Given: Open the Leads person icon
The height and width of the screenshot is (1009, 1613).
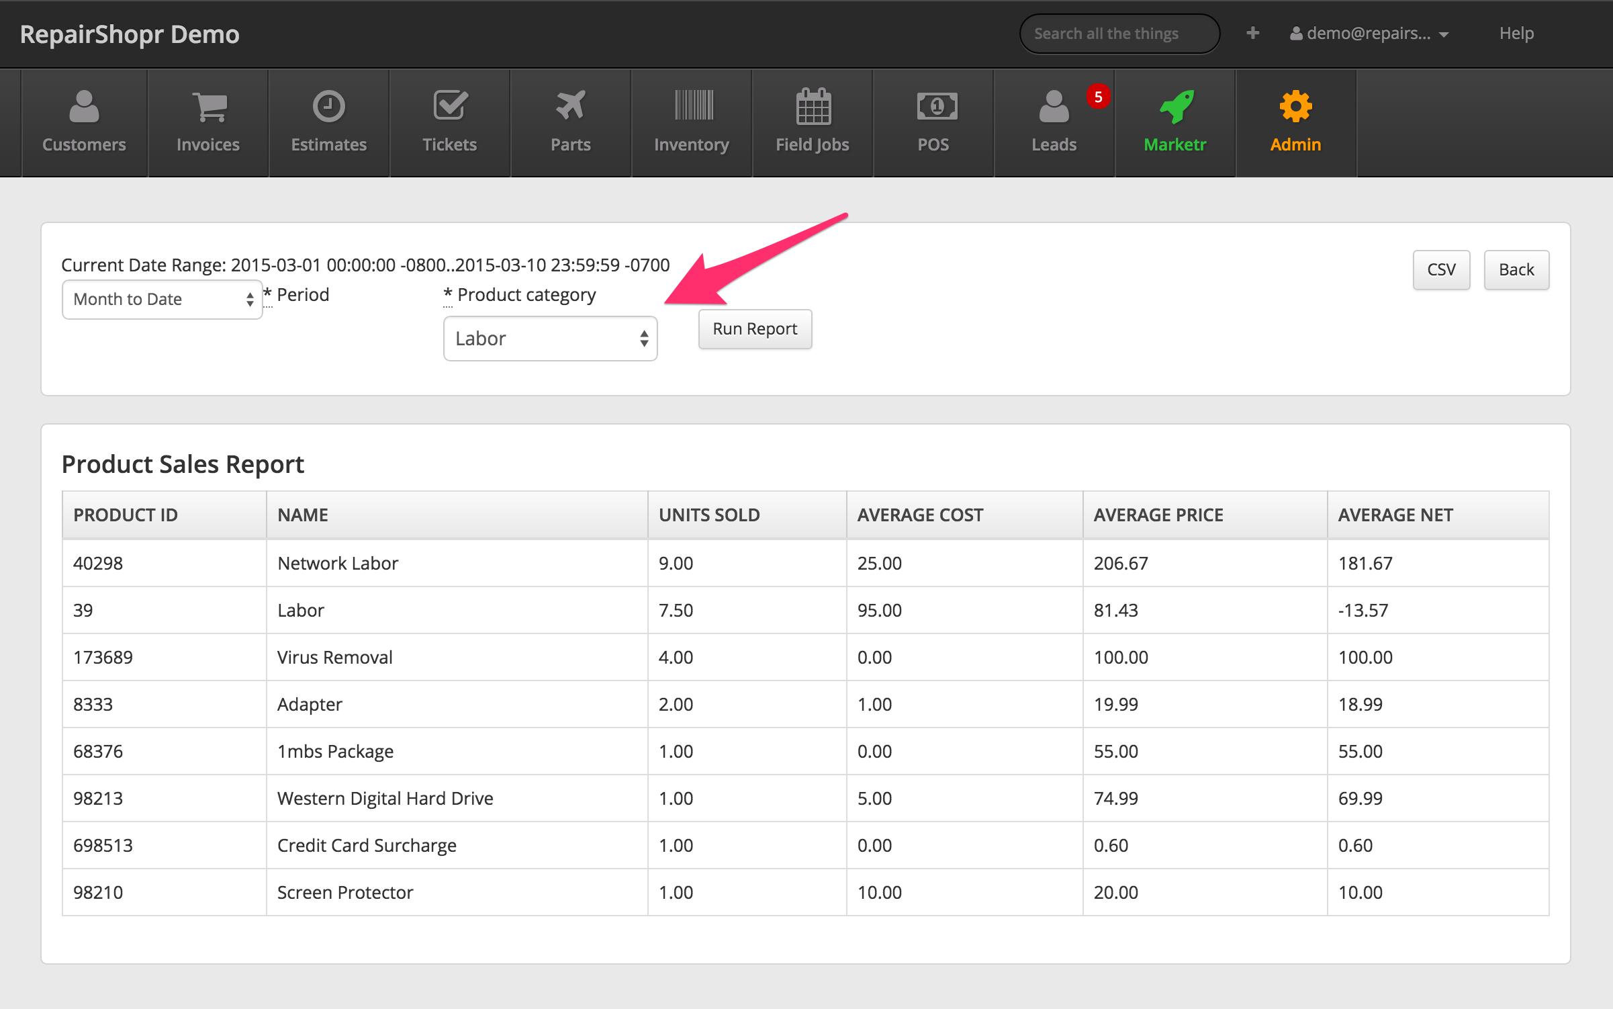Looking at the screenshot, I should 1054,106.
